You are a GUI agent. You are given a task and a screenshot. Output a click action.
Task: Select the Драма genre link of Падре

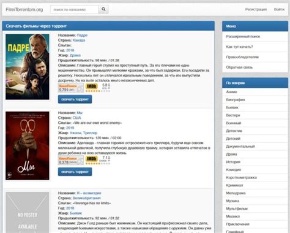75,55
